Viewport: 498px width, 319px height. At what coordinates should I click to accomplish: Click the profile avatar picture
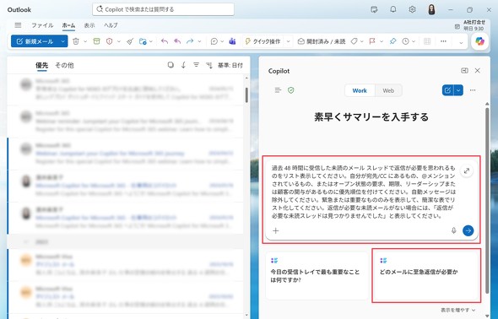pyautogui.click(x=431, y=9)
